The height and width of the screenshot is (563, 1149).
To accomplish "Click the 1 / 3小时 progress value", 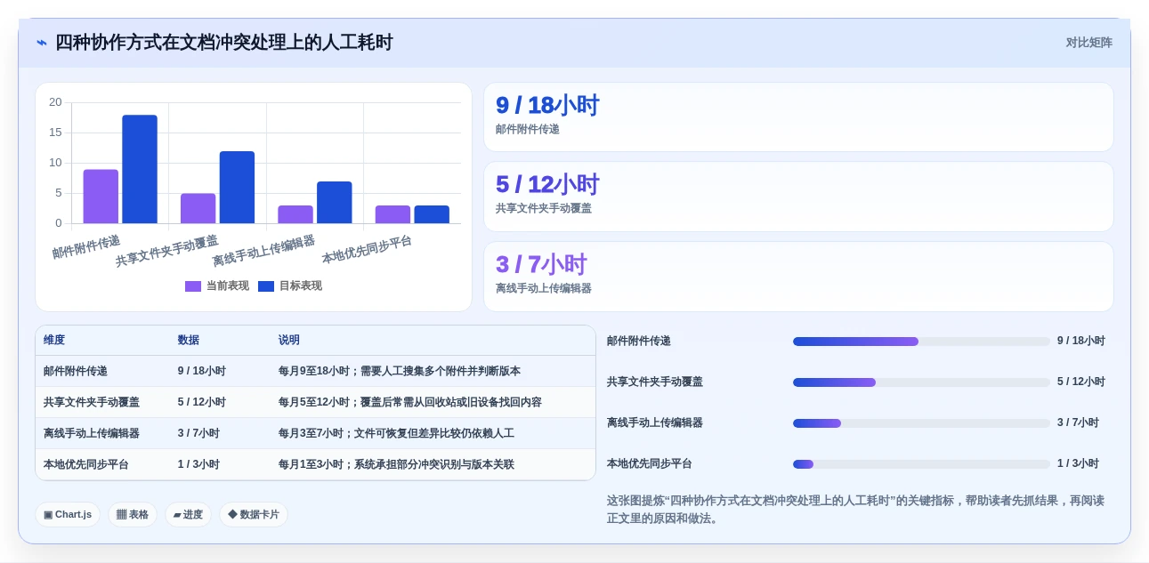I will 1078,464.
